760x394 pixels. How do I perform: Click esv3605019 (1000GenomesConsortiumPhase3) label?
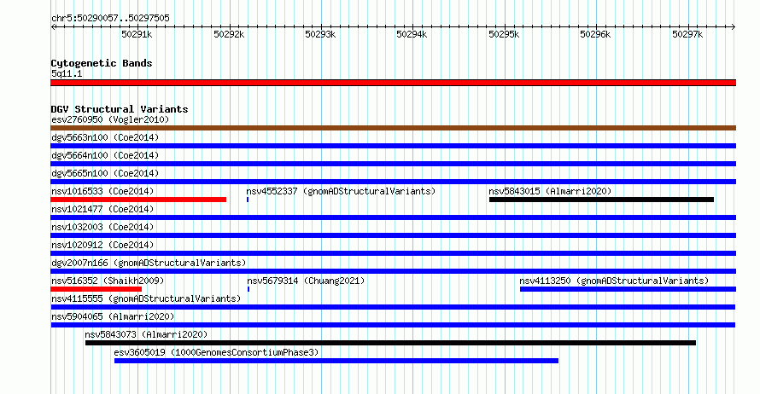217,352
